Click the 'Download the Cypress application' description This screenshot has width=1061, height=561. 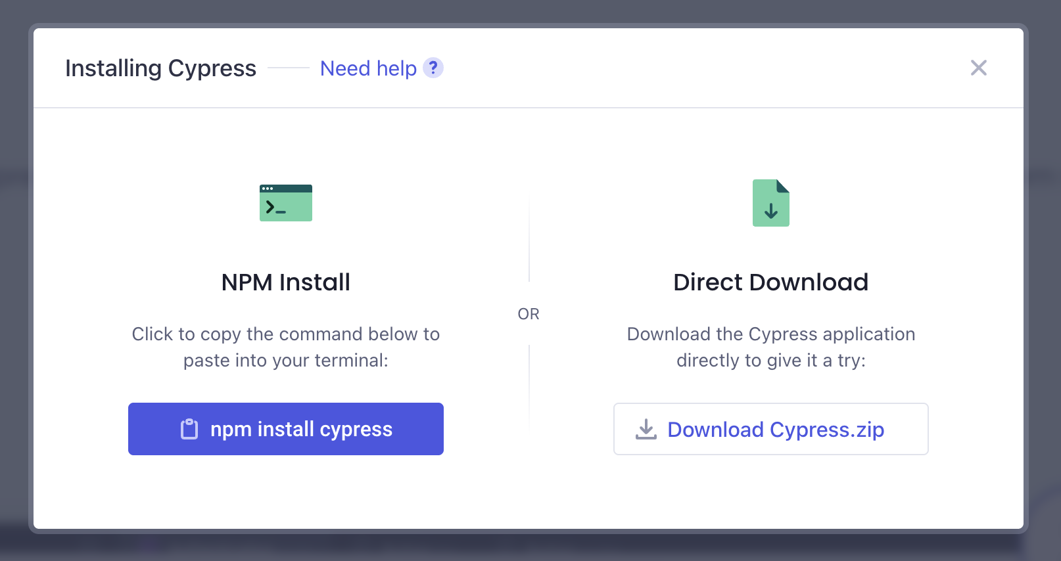click(x=771, y=347)
